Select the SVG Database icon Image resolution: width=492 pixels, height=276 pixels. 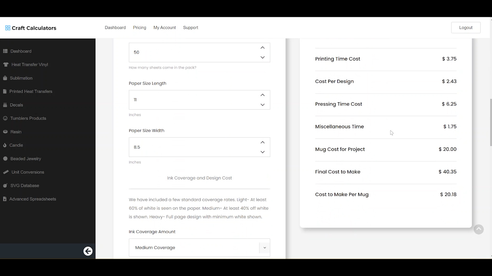pyautogui.click(x=5, y=186)
